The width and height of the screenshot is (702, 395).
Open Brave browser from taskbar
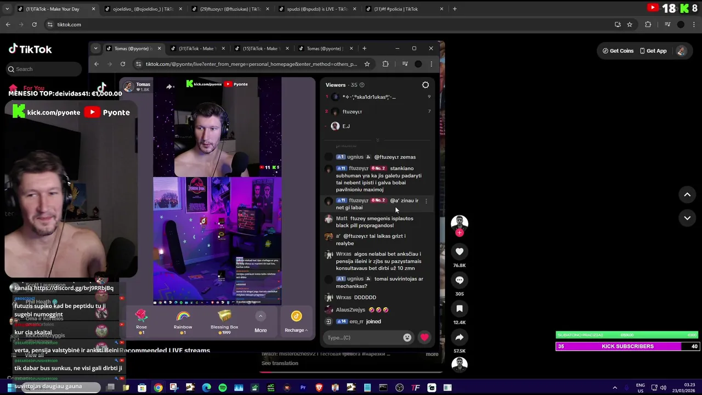click(319, 388)
